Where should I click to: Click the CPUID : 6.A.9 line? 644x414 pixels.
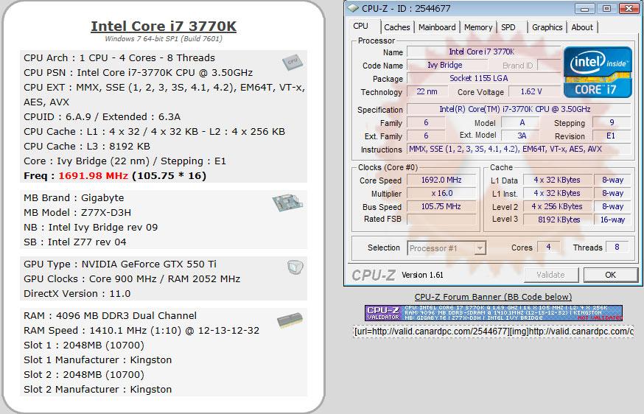tap(102, 117)
